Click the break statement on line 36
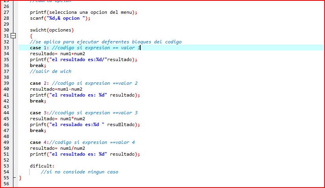The width and height of the screenshot is (325, 188). pos(38,65)
